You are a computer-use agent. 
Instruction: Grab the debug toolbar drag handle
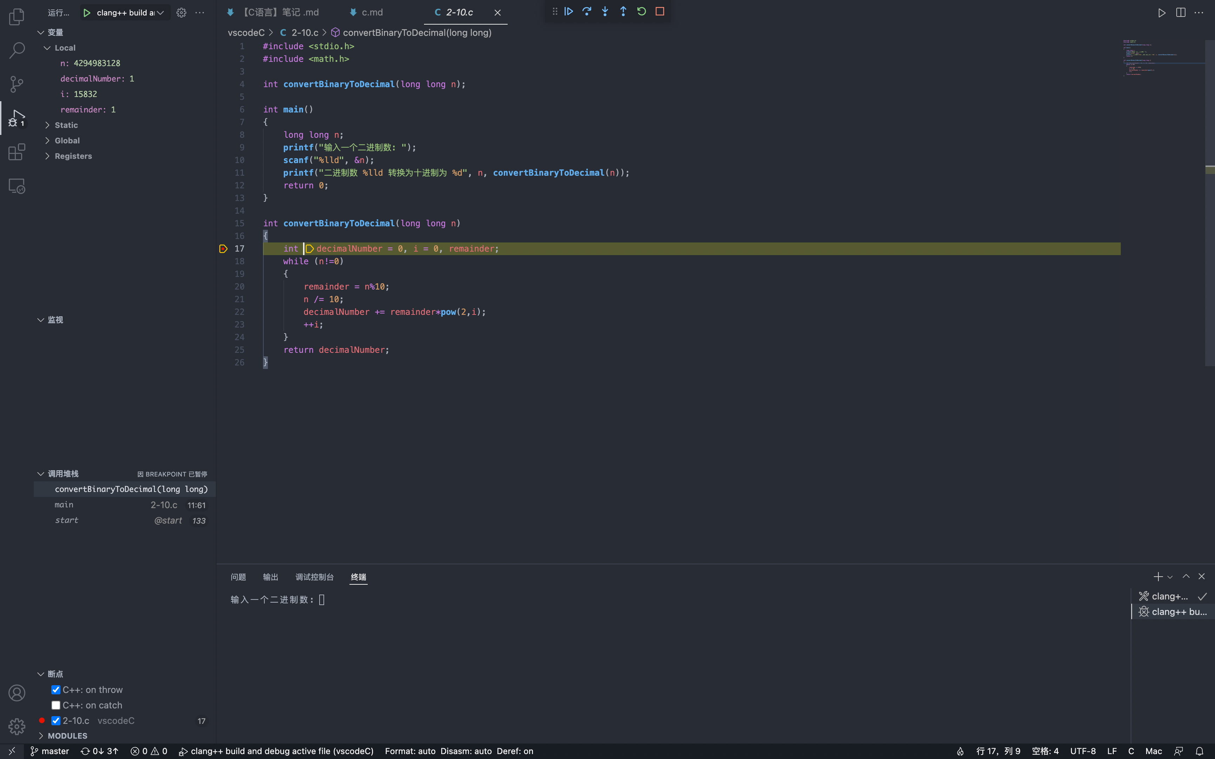click(555, 12)
